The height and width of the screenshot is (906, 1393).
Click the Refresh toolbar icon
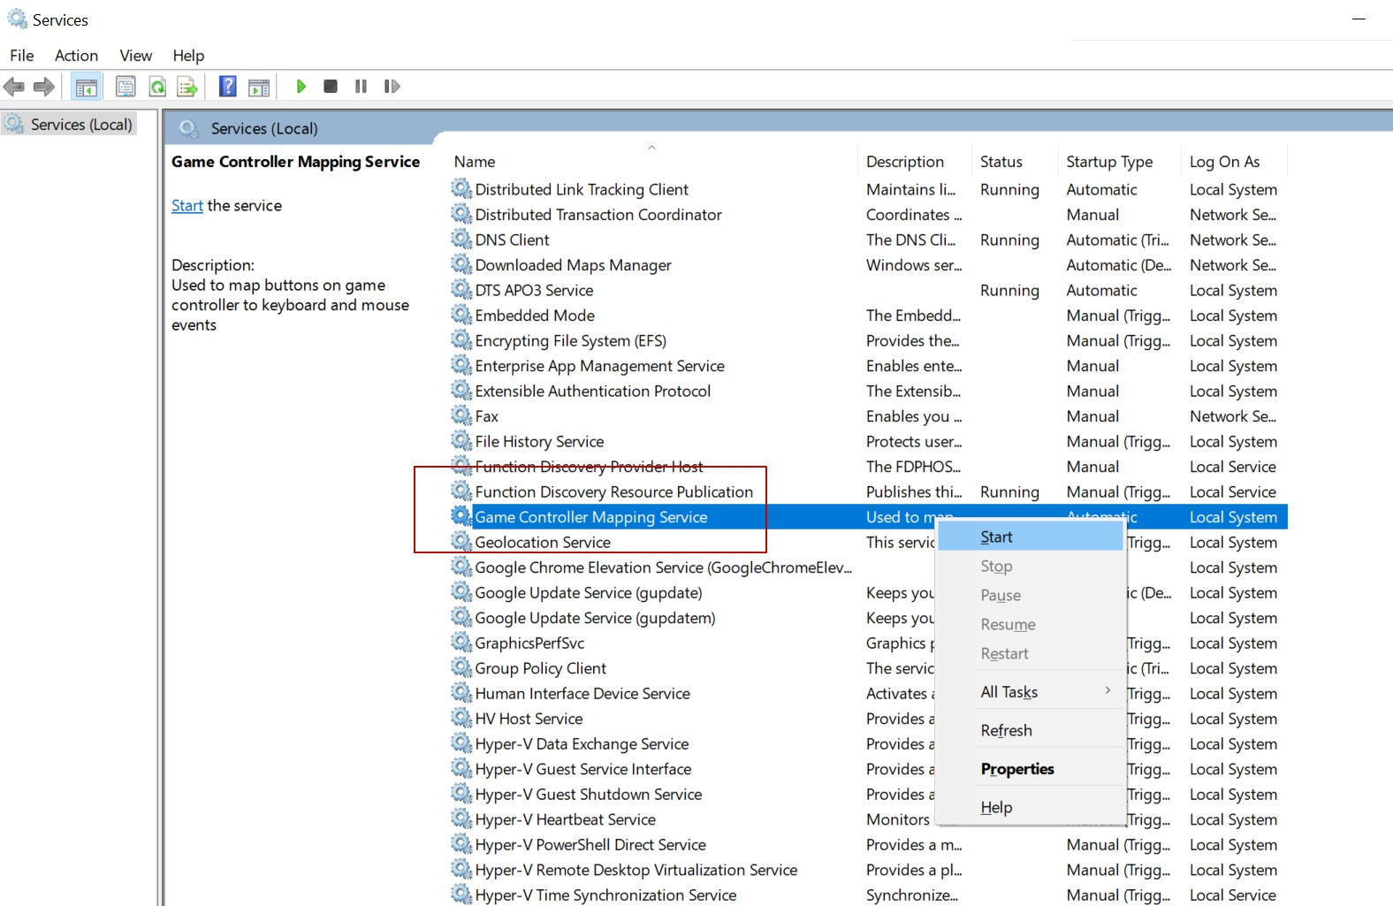(157, 87)
